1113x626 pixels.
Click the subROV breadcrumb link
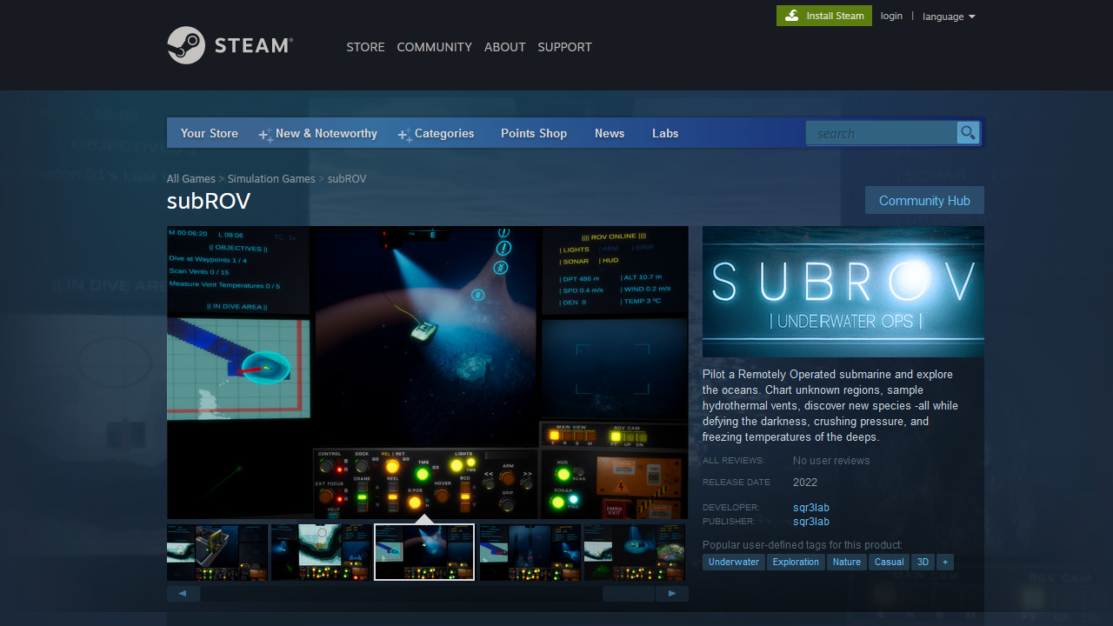pyautogui.click(x=347, y=178)
